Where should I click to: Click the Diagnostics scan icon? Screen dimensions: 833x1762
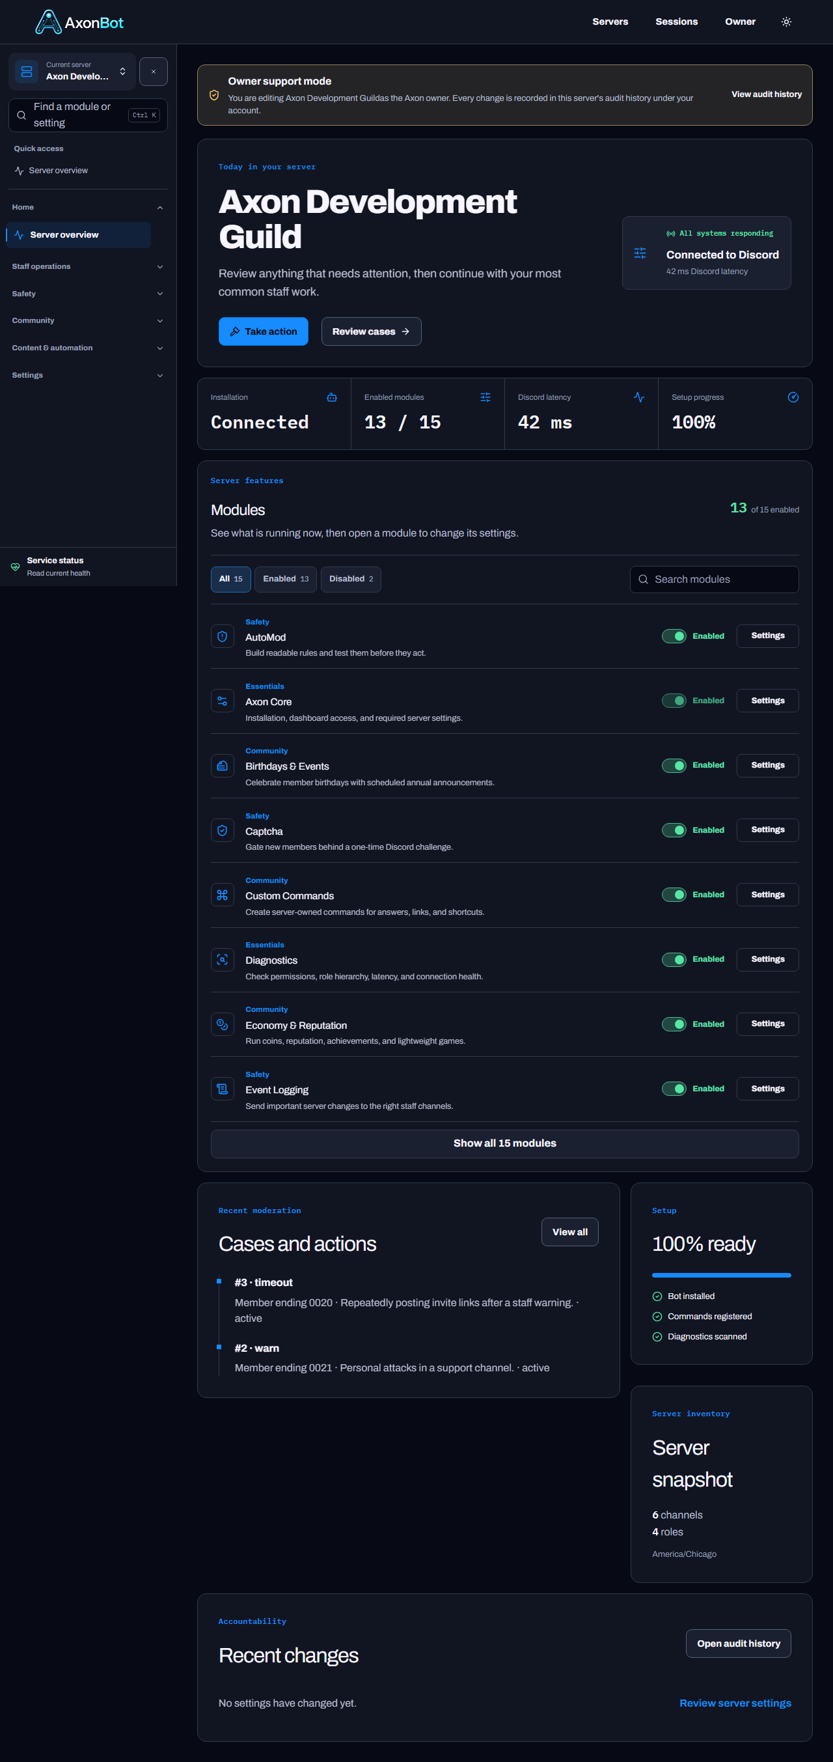pyautogui.click(x=222, y=960)
